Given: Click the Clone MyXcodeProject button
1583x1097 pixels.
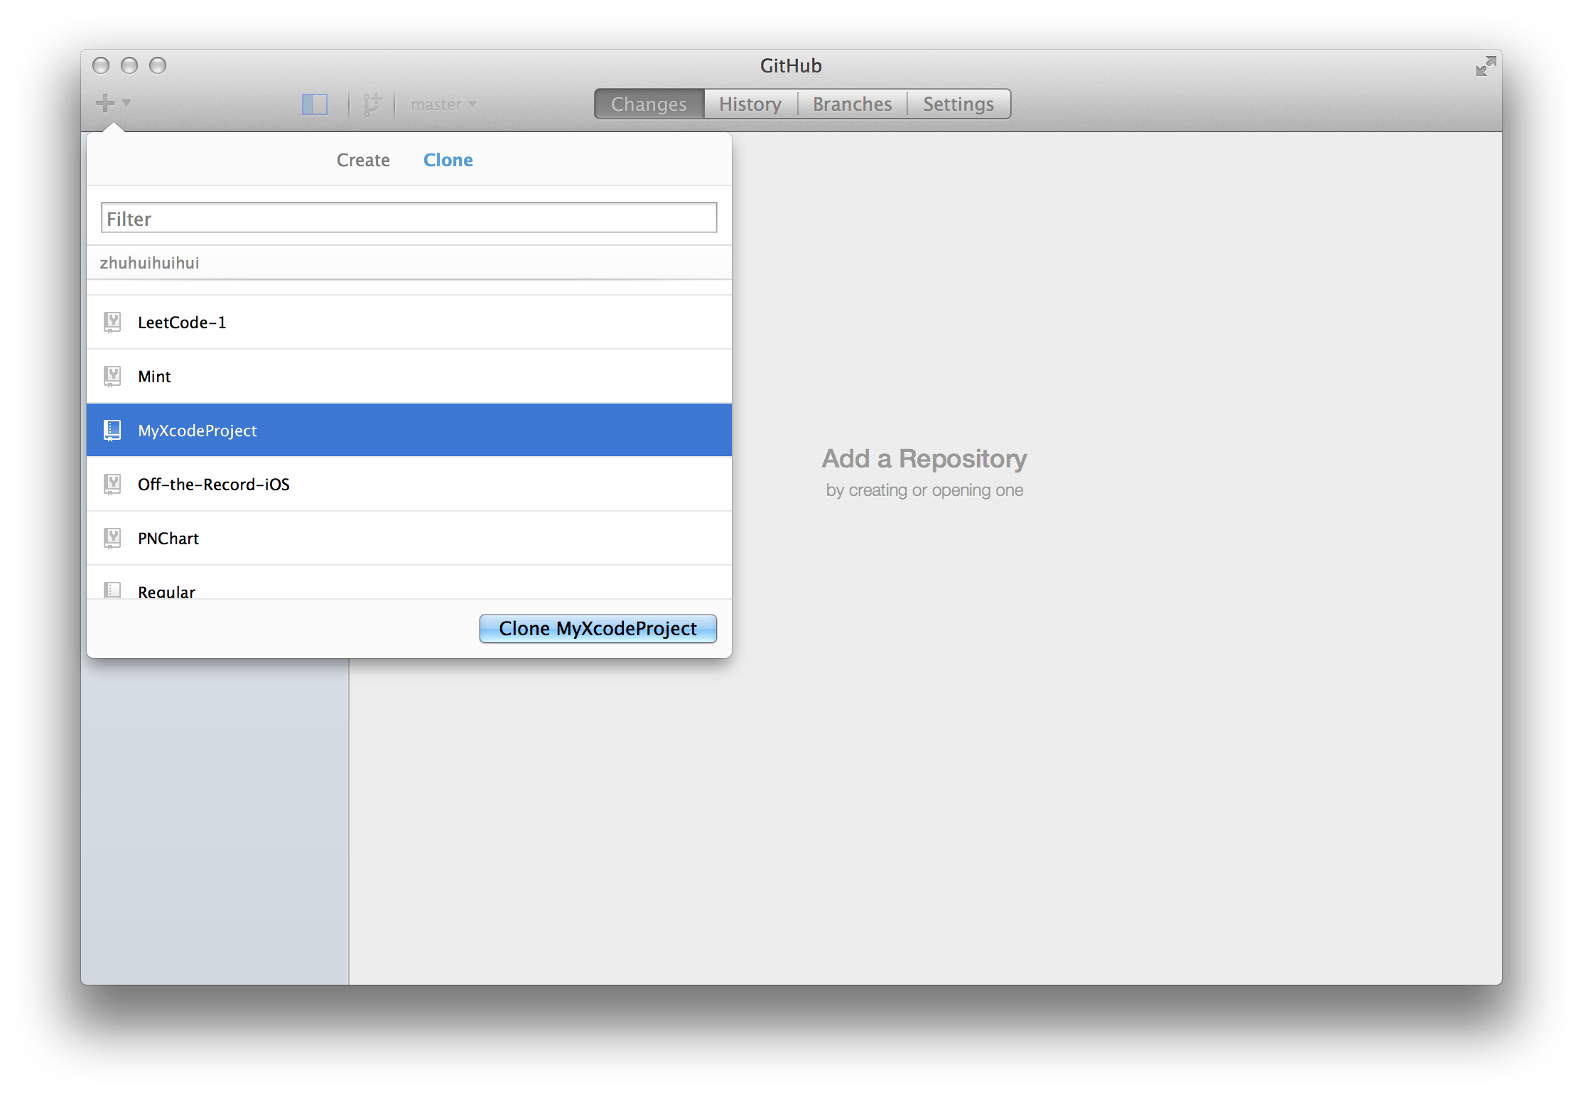Looking at the screenshot, I should click(x=598, y=629).
